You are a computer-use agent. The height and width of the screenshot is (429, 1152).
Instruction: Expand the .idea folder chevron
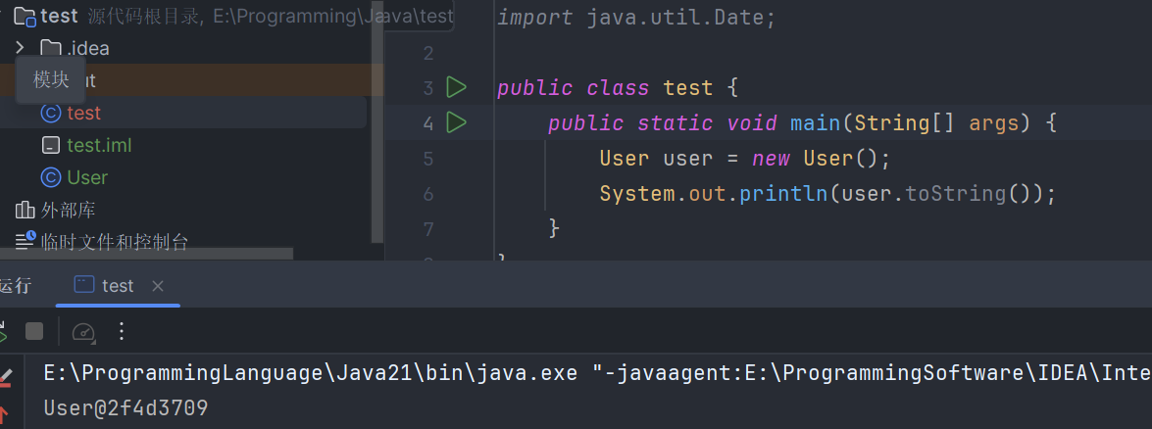pyautogui.click(x=20, y=48)
